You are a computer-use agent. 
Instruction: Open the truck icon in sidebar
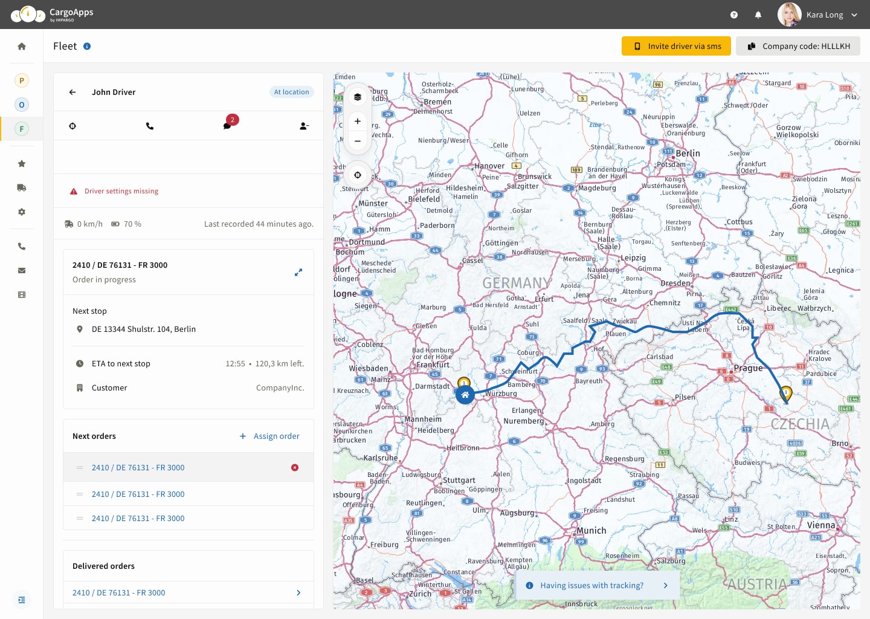[x=22, y=188]
